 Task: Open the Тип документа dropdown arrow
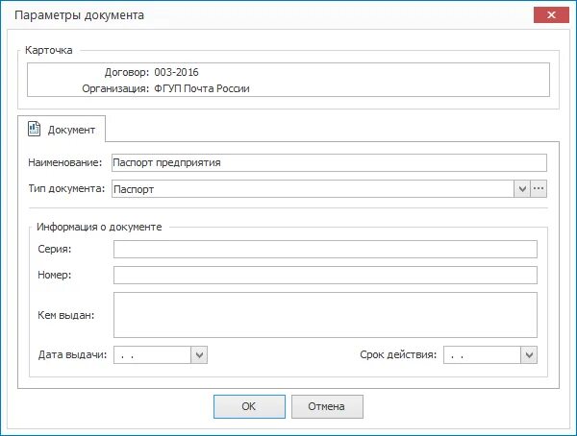(x=522, y=189)
